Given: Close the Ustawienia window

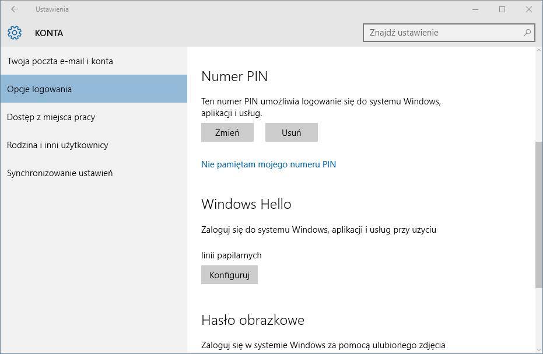Looking at the screenshot, I should pyautogui.click(x=528, y=9).
